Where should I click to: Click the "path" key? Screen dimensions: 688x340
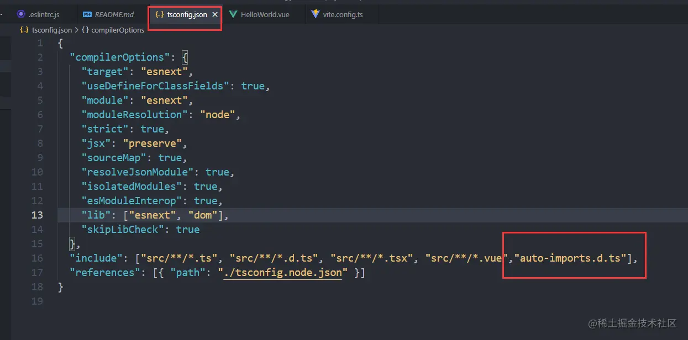[188, 272]
